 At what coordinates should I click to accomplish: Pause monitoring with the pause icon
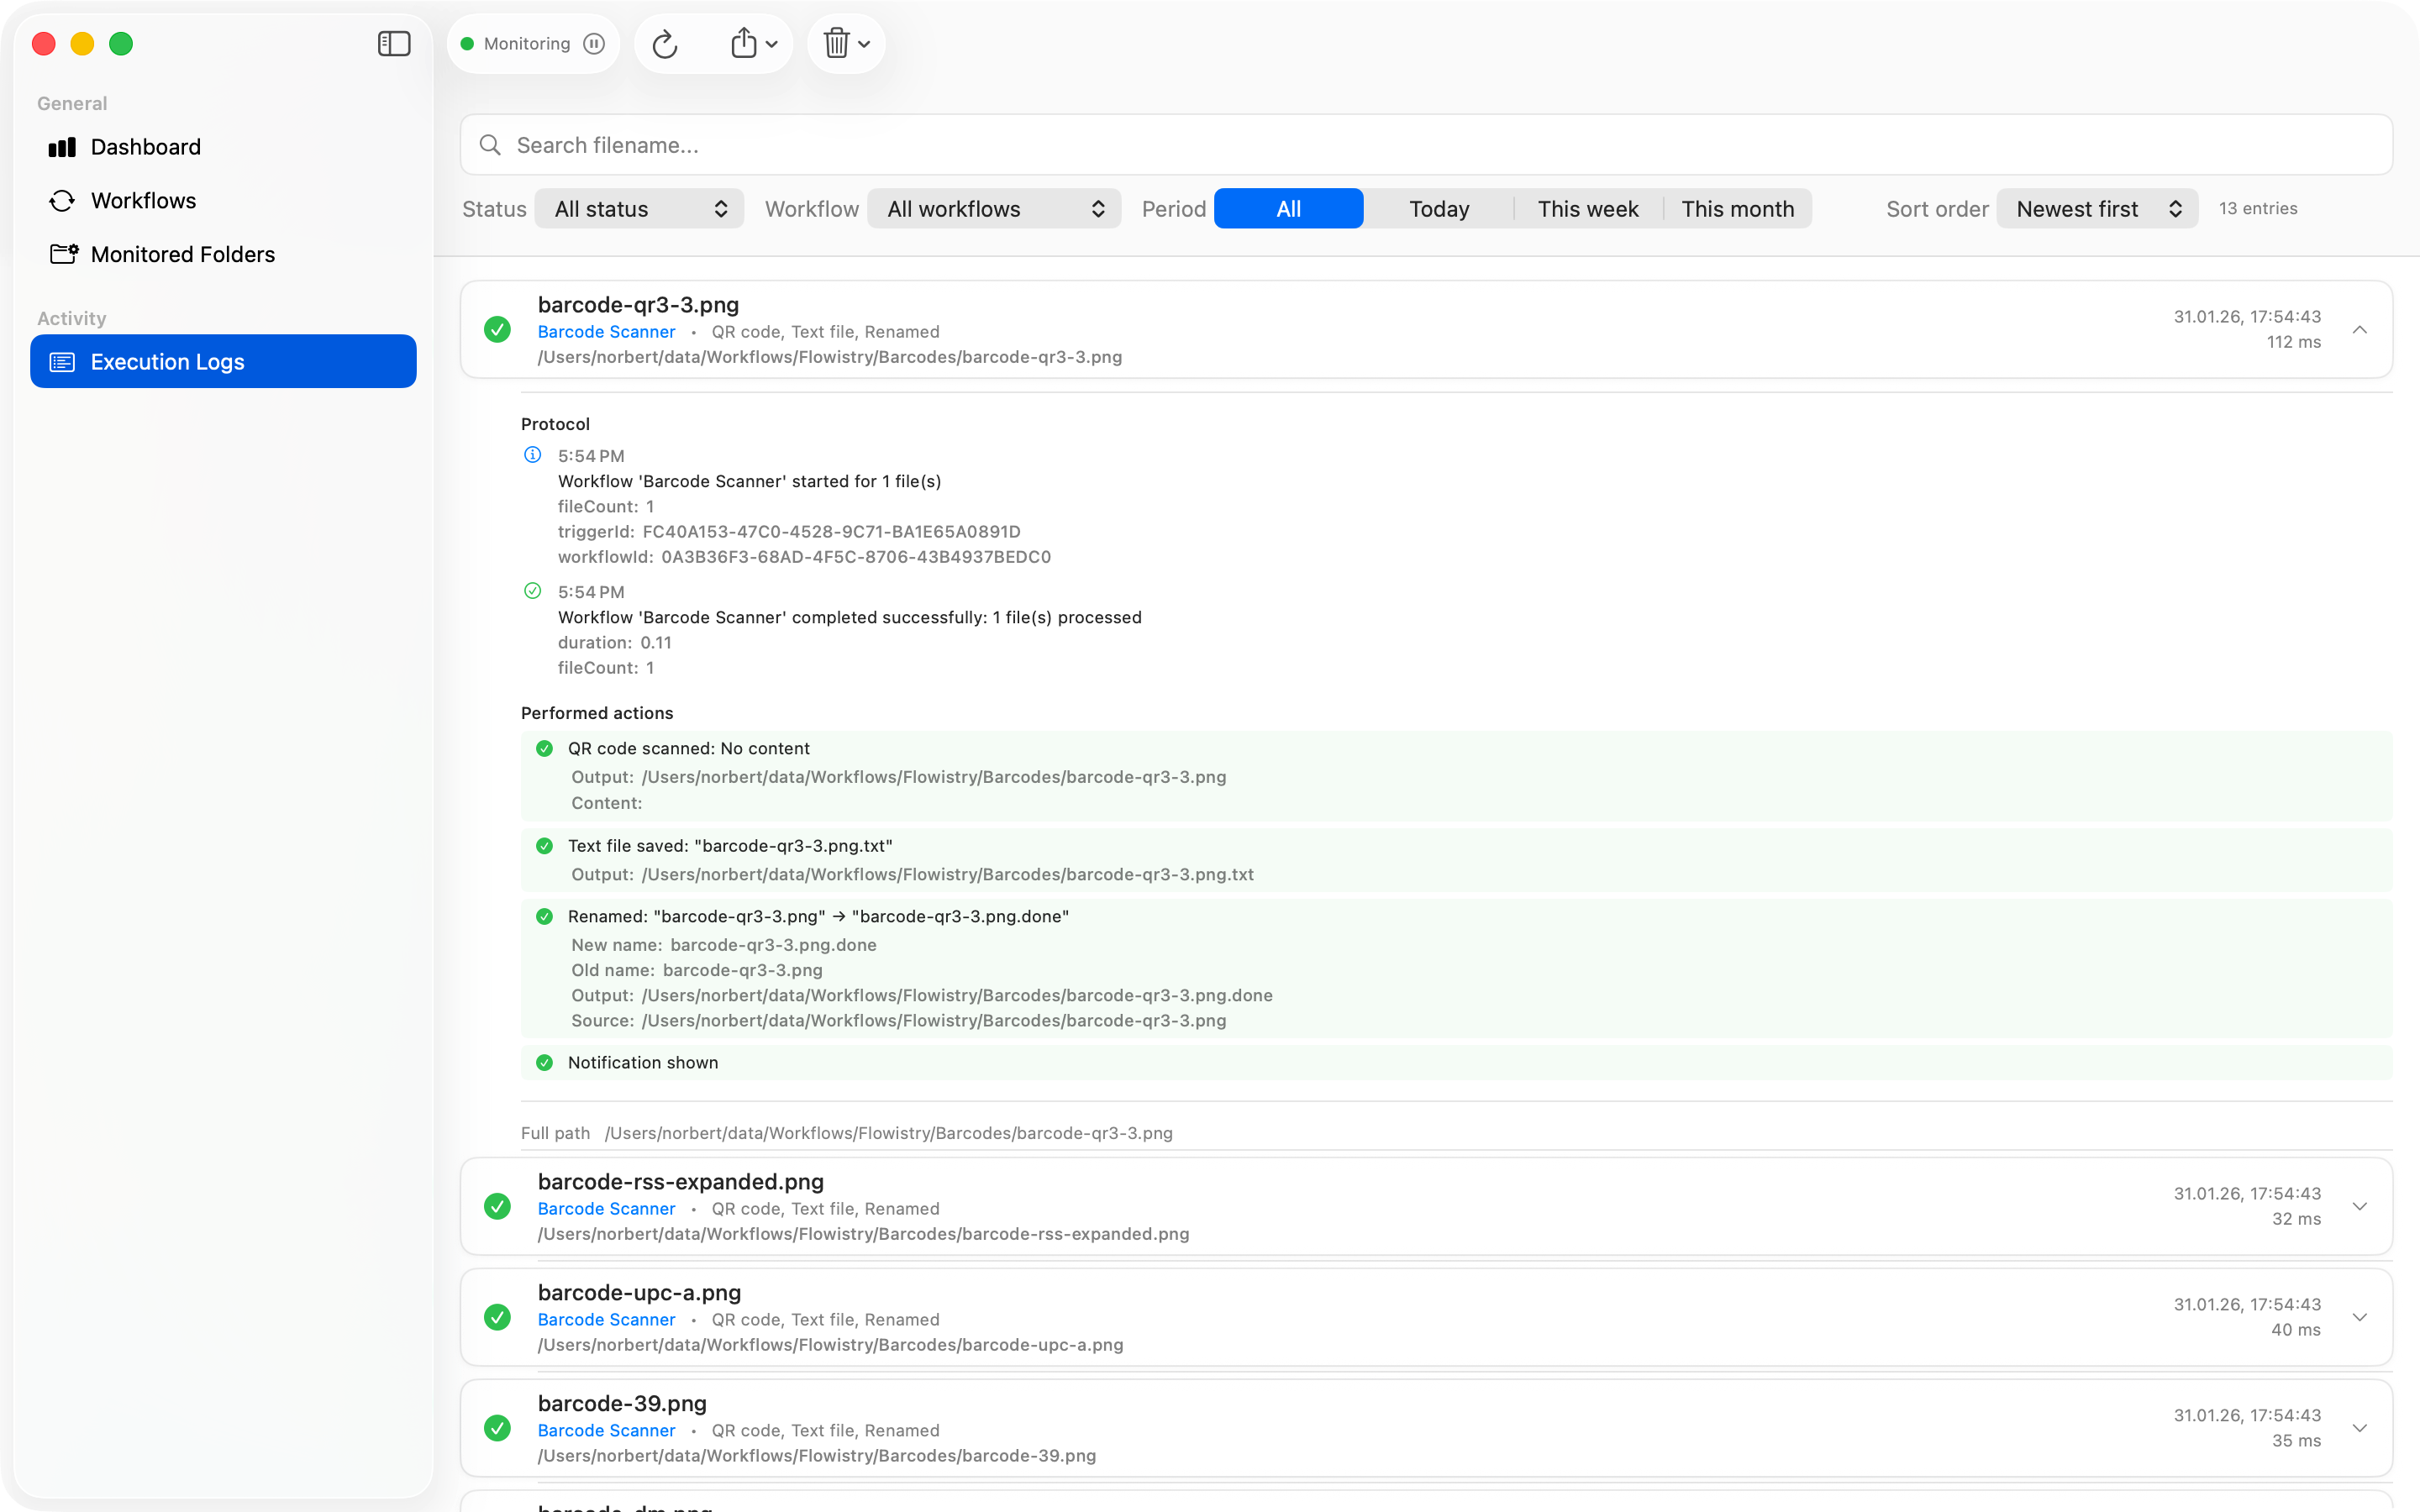pos(594,44)
